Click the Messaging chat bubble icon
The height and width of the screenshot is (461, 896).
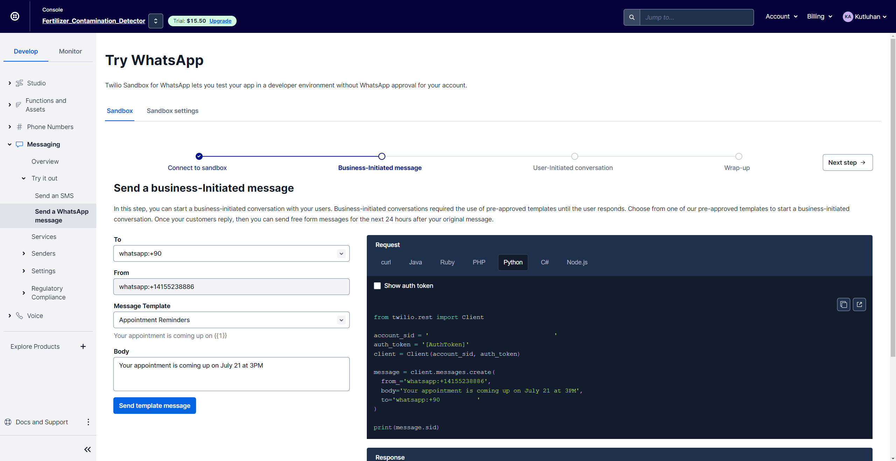click(19, 144)
